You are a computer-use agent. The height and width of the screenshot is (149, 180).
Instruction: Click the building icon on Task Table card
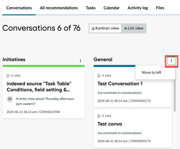pyautogui.click(x=8, y=76)
